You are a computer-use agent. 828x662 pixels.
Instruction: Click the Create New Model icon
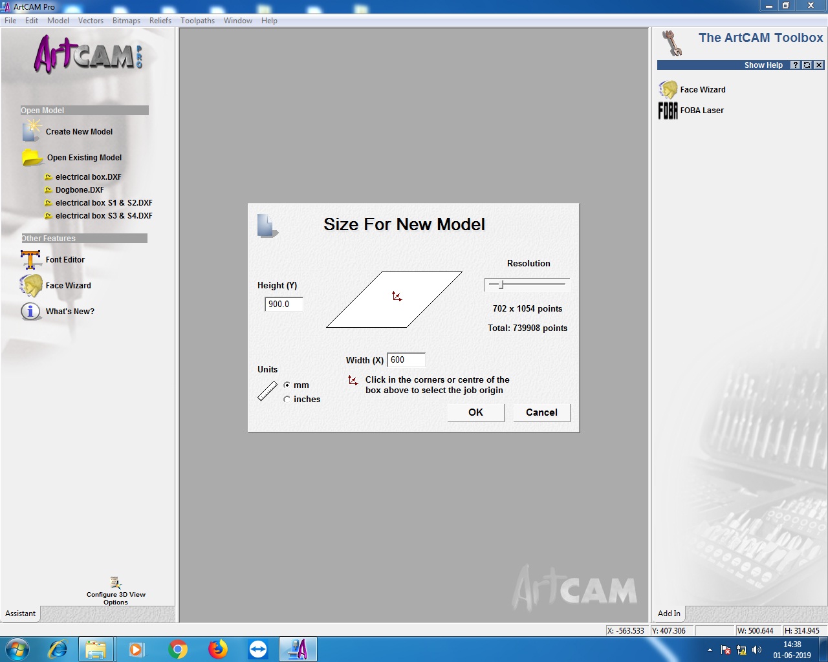[x=31, y=131]
